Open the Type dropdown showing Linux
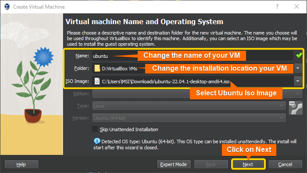Viewport: 307px width, 173px height. pos(189,106)
